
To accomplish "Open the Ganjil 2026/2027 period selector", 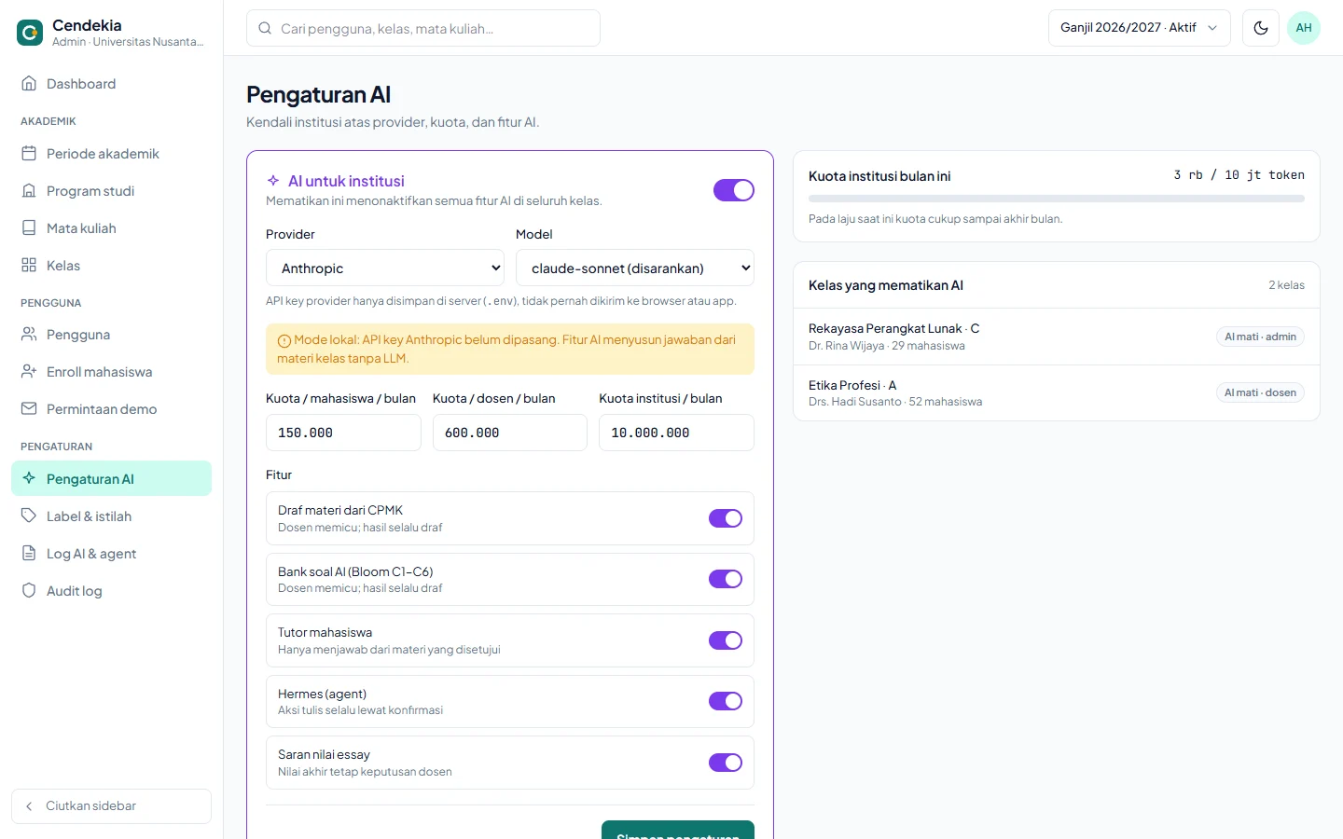I will pos(1140,28).
